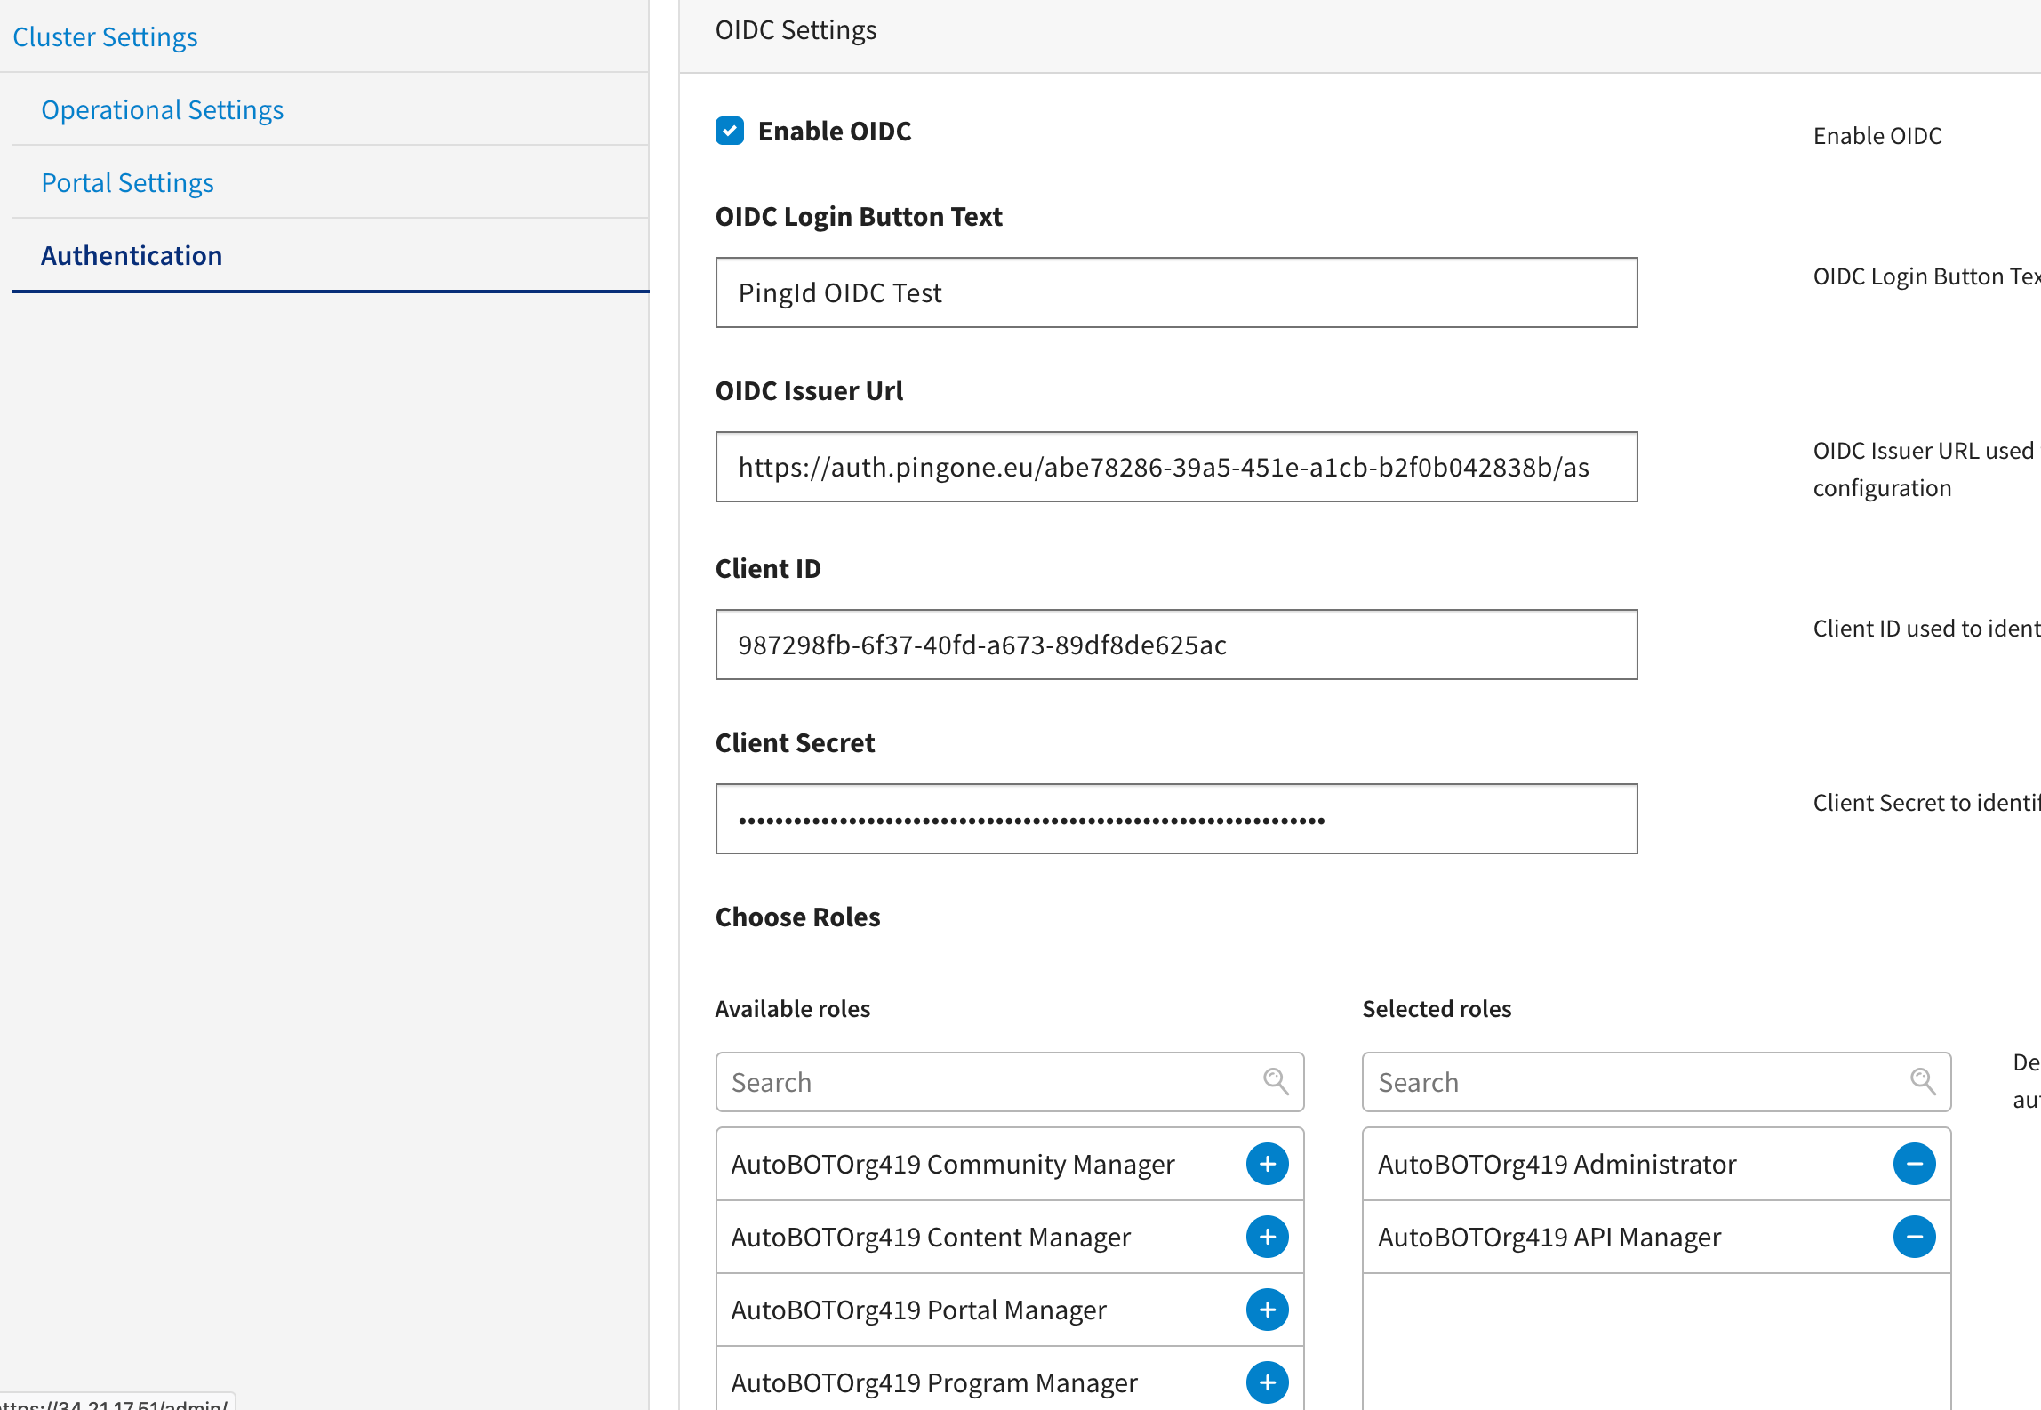Open Portal Settings
This screenshot has width=2041, height=1410.
coord(128,182)
